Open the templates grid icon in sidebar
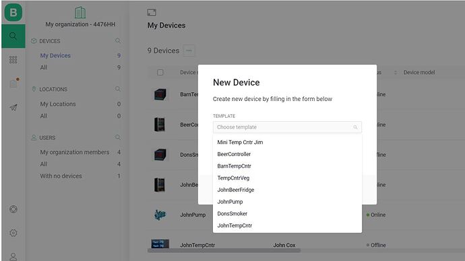 [x=13, y=59]
